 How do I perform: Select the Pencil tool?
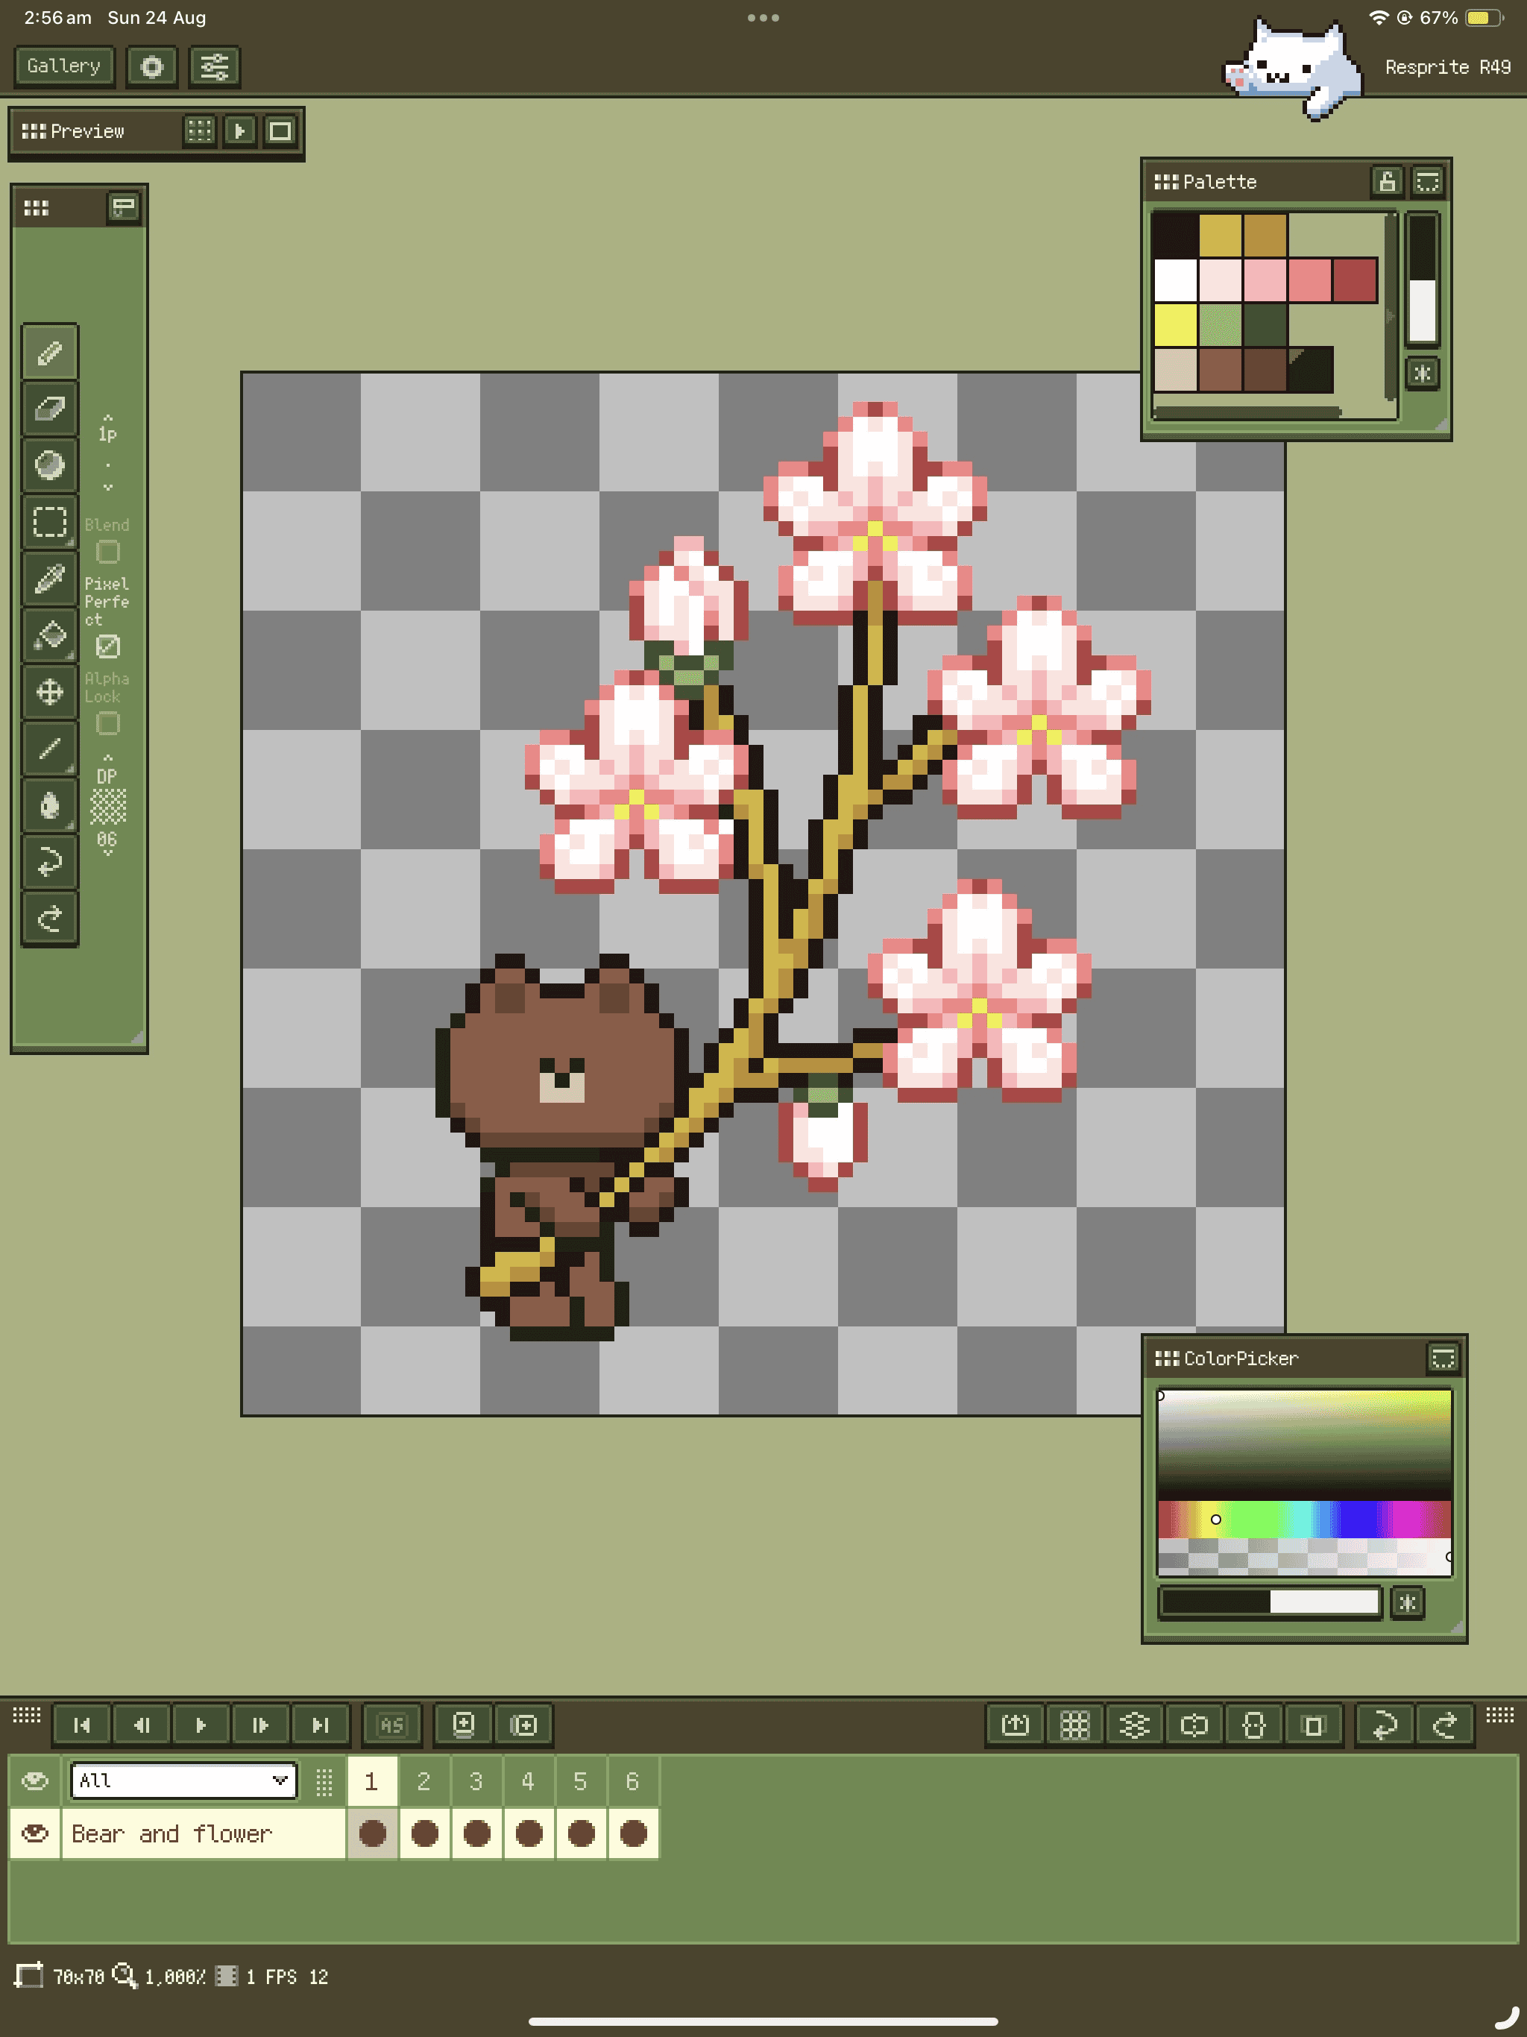tap(51, 353)
